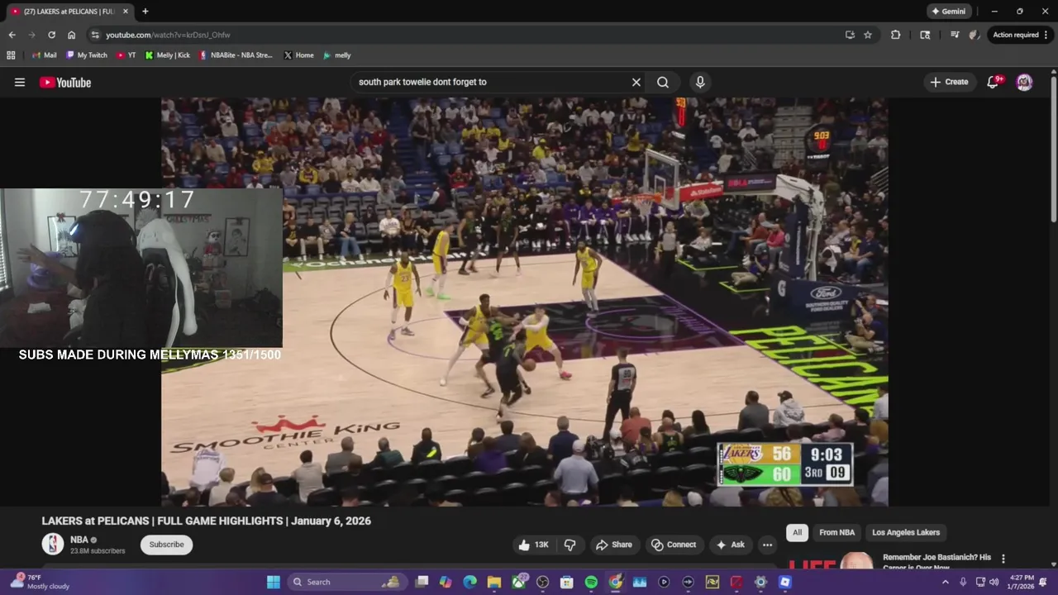This screenshot has height=595, width=1058.
Task: Share the video
Action: pyautogui.click(x=614, y=545)
